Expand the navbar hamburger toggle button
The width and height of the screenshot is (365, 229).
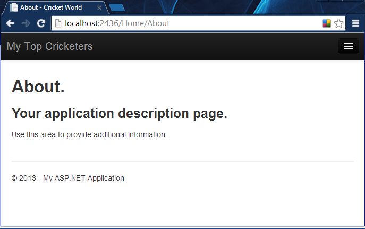pos(348,46)
